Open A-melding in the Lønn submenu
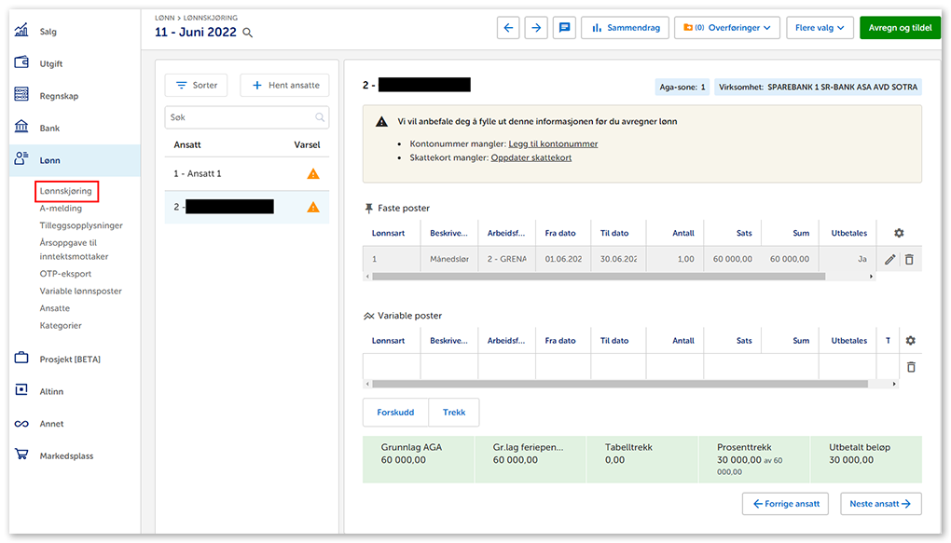Image resolution: width=951 pixels, height=543 pixels. coord(61,209)
